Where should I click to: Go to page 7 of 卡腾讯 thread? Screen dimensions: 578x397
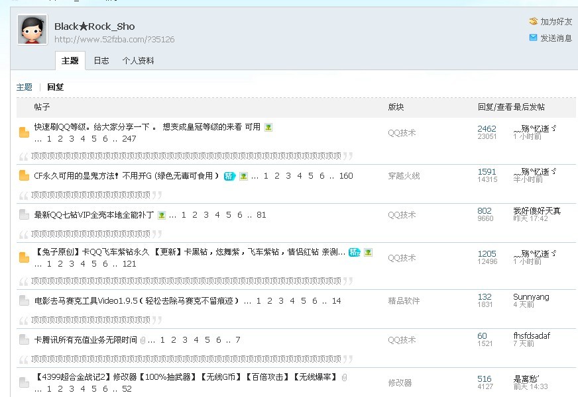coord(238,340)
